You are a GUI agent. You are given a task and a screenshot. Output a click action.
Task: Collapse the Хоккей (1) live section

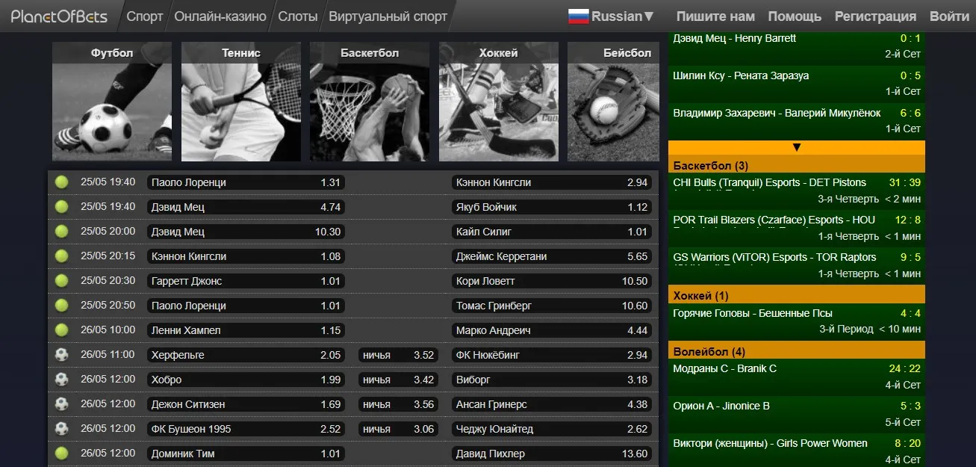tap(796, 295)
